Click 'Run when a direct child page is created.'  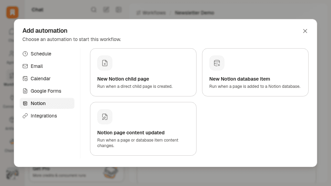[135, 86]
